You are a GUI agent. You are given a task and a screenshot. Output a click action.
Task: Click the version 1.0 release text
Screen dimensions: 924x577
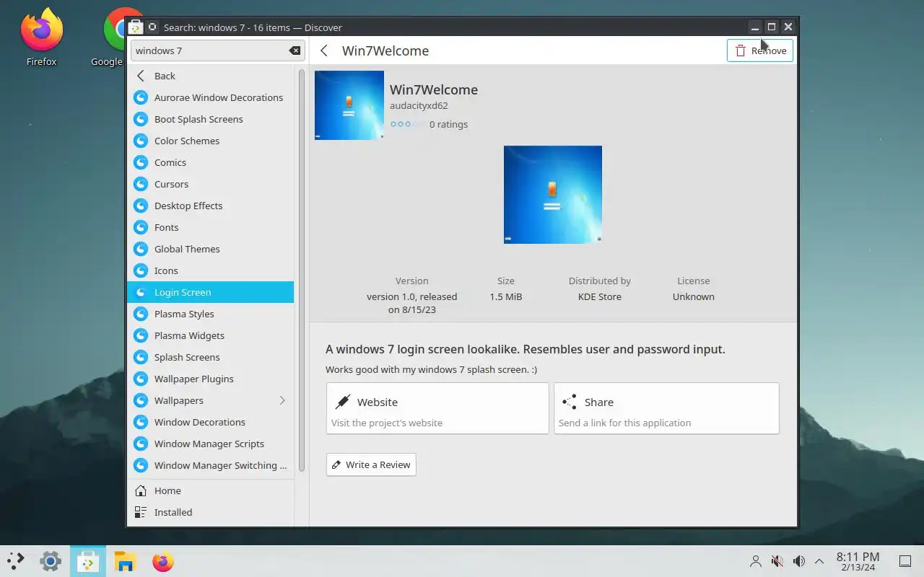(412, 303)
